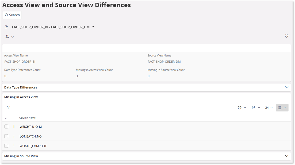Image resolution: width=295 pixels, height=165 pixels.
Task: Click the Missing in Access View Count value 3
Action: pyautogui.click(x=77, y=76)
